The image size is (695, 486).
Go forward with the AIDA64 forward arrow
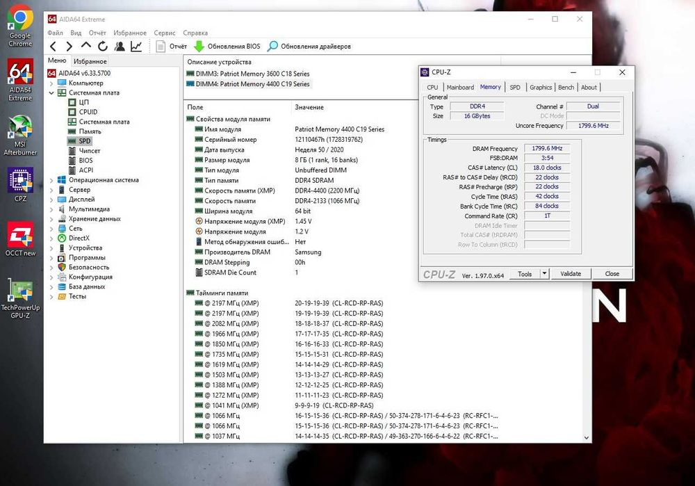pos(69,46)
